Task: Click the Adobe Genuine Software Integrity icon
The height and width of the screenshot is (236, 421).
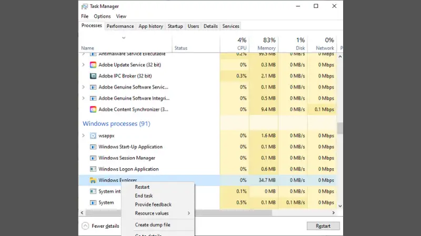Action: 93,98
